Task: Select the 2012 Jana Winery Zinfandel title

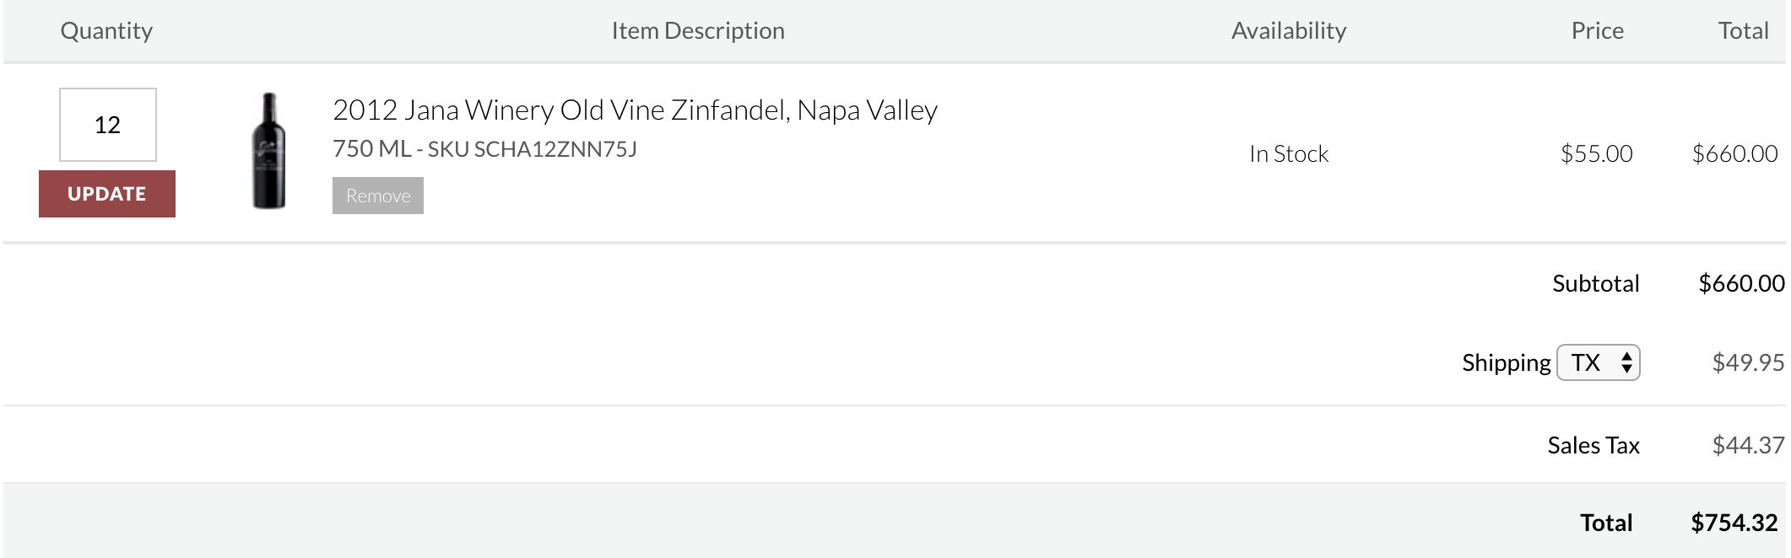Action: (x=635, y=110)
